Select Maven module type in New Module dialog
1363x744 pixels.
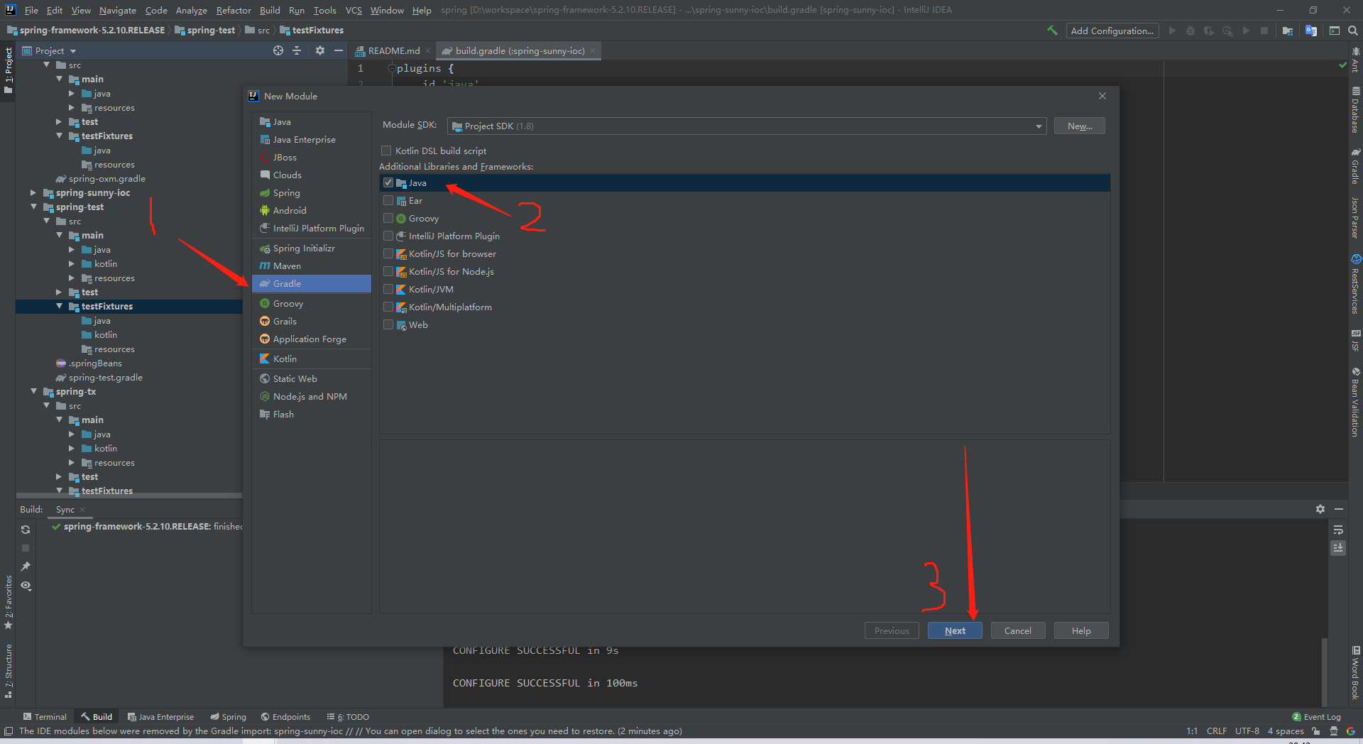point(311,266)
